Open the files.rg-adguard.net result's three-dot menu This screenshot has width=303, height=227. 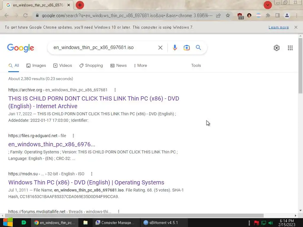point(73,136)
